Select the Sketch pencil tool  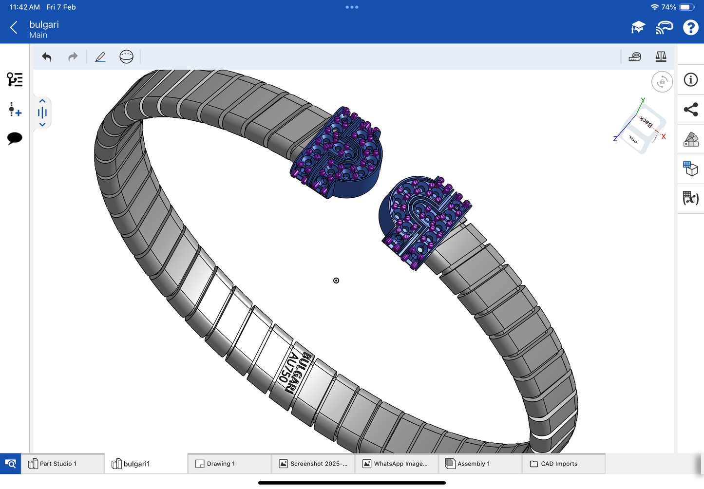tap(100, 57)
